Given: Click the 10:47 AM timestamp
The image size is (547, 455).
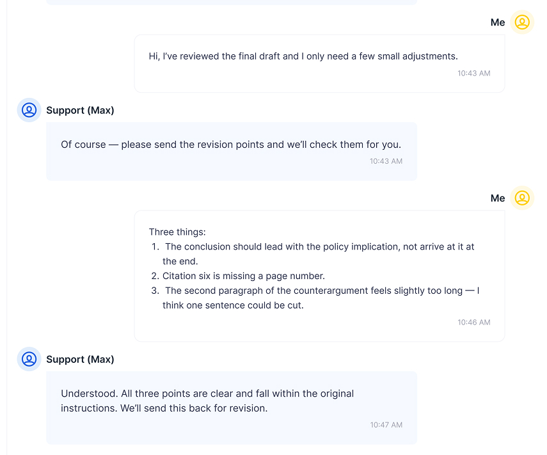Looking at the screenshot, I should click(x=386, y=425).
